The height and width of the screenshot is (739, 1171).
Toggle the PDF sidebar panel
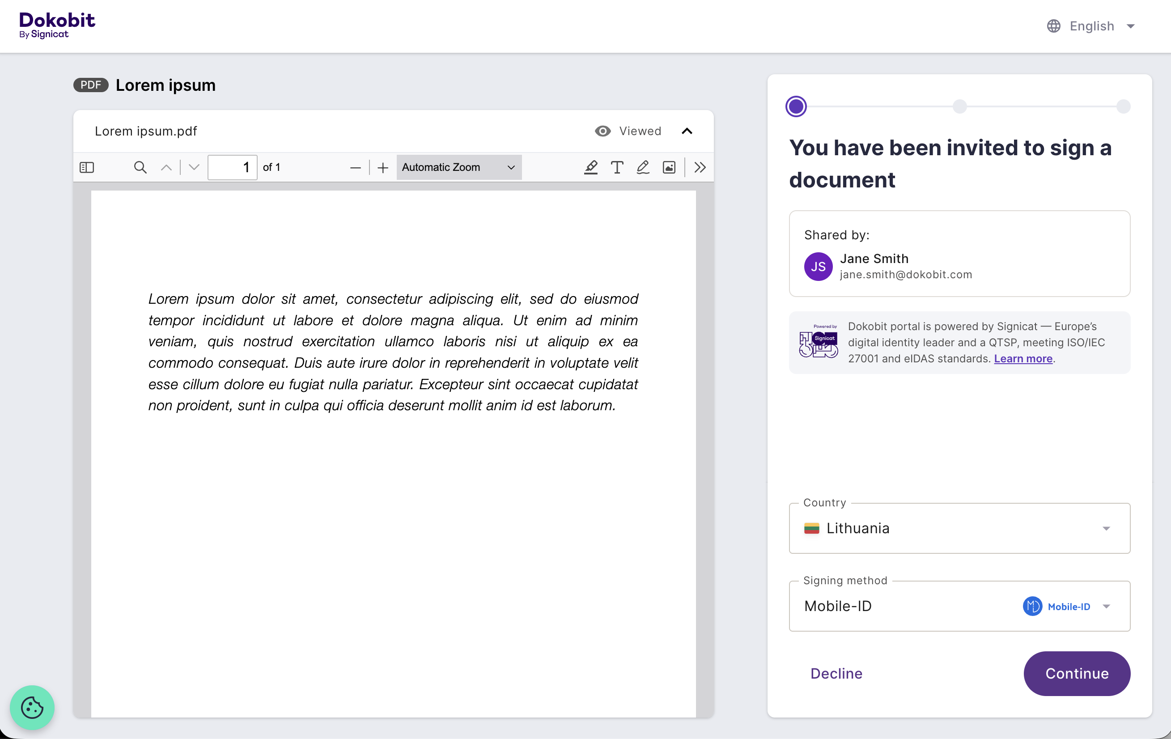(x=87, y=167)
